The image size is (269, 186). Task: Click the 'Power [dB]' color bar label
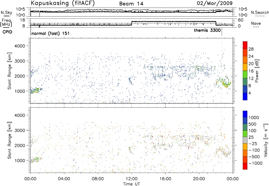tap(257, 71)
